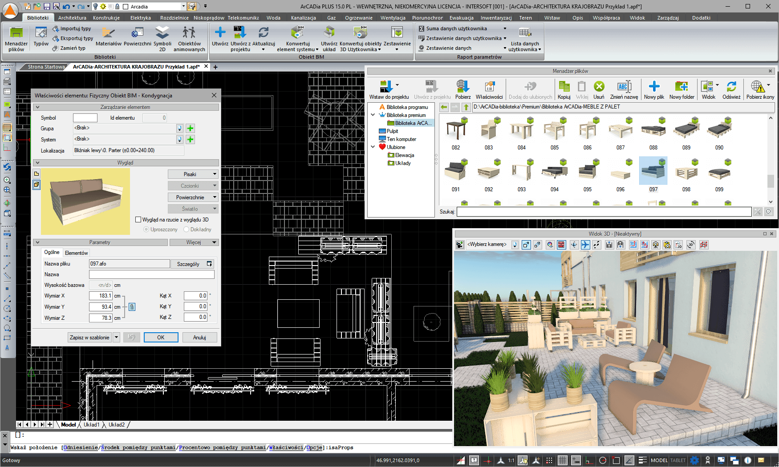Click the Wymiar X input field

(x=100, y=296)
